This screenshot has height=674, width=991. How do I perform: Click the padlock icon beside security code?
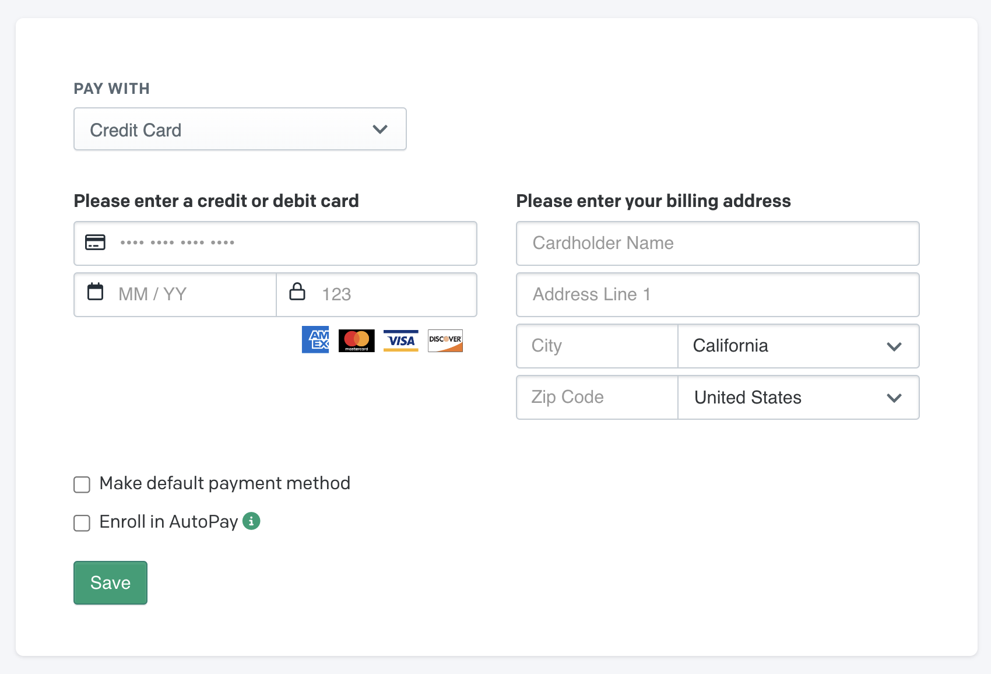297,292
